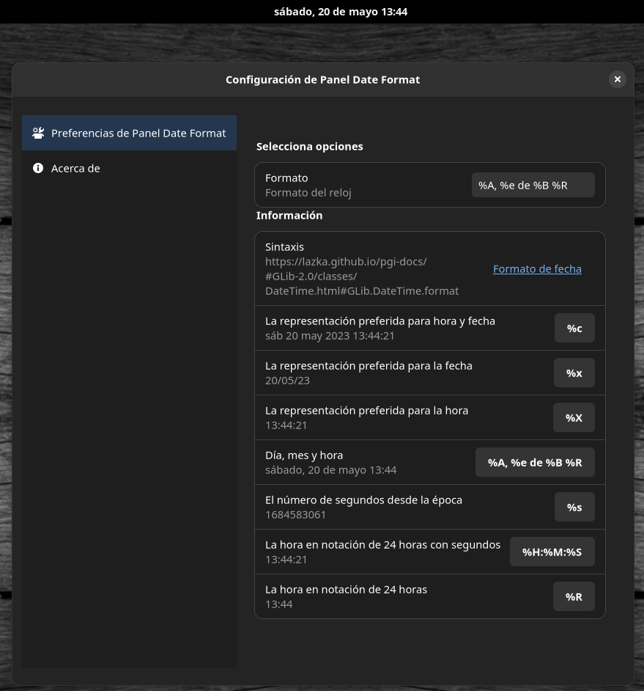
Task: Open the top bar clock sábado, 20 de mayo
Action: pyautogui.click(x=340, y=12)
